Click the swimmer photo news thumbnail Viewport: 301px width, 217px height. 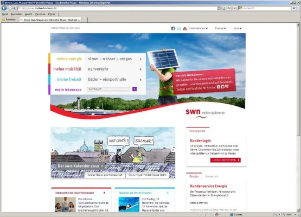pyautogui.click(x=129, y=205)
